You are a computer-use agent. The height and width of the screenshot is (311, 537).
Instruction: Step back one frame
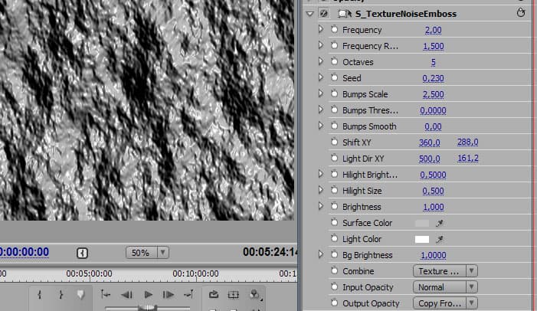pyautogui.click(x=127, y=295)
